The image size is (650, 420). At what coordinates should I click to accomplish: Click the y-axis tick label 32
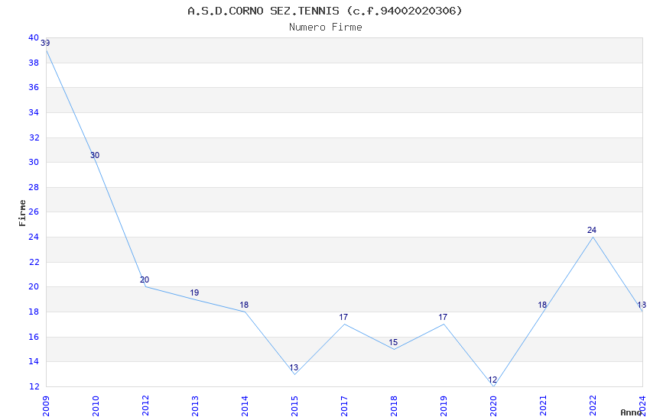pos(34,137)
